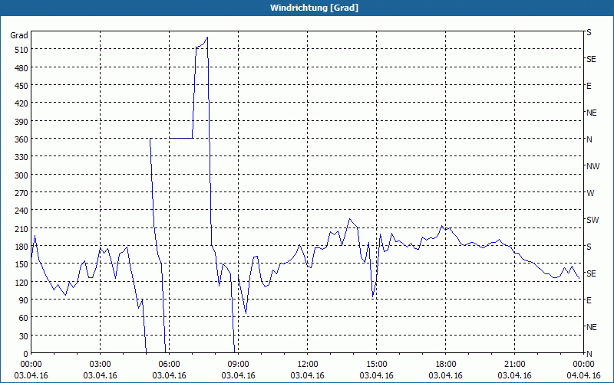Image resolution: width=614 pixels, height=383 pixels.
Task: Click the 21:00 time axis label
Action: (514, 365)
